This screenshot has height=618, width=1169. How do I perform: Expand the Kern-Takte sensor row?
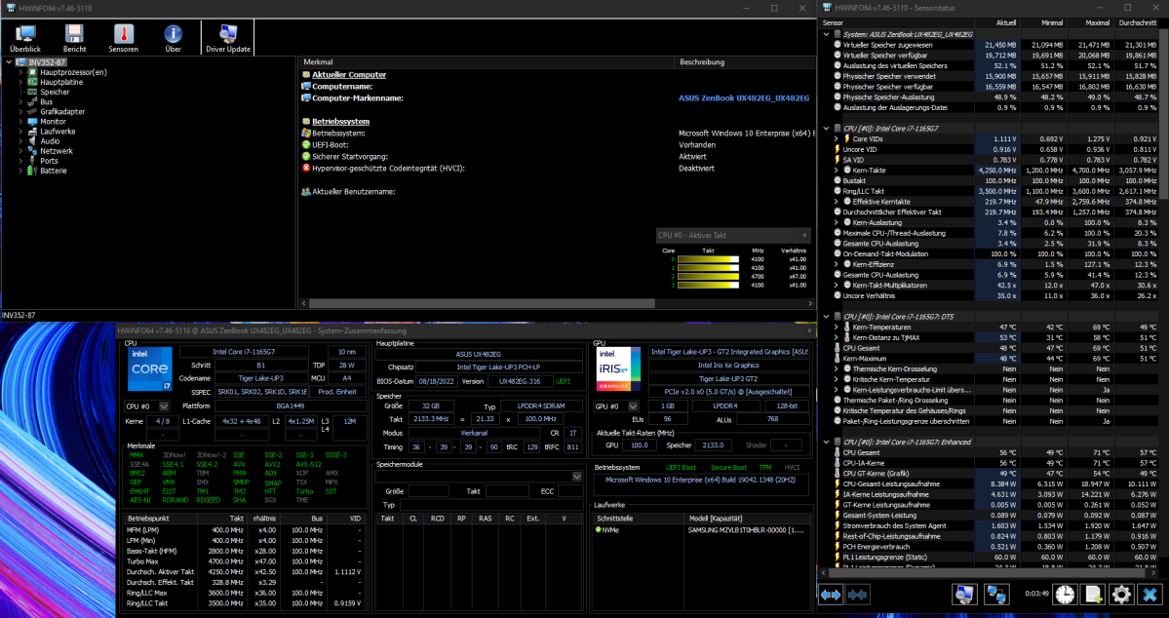pyautogui.click(x=838, y=170)
